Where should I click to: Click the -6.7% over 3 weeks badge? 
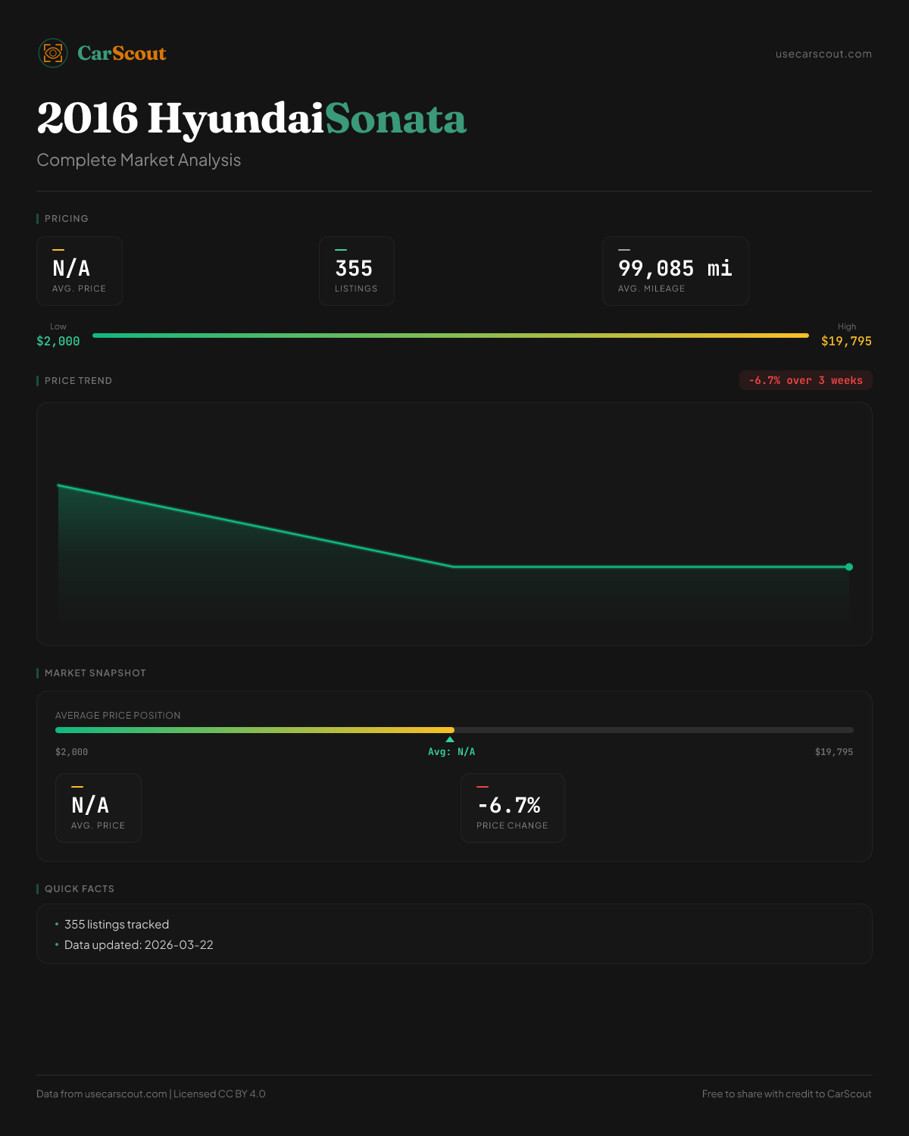[805, 380]
